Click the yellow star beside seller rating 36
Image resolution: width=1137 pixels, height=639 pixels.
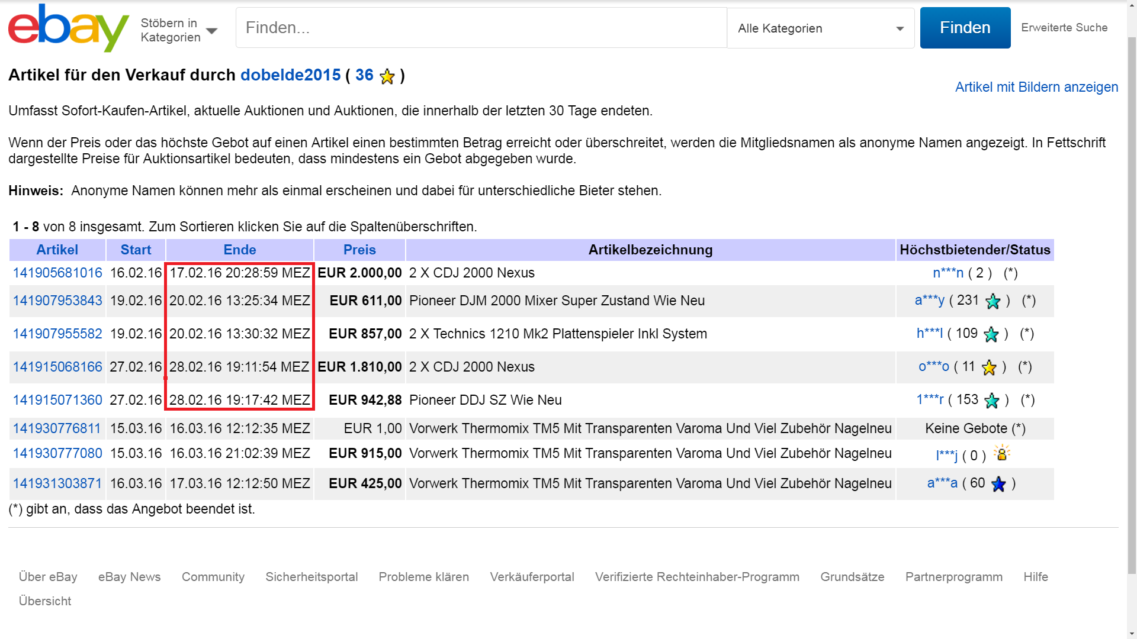387,76
